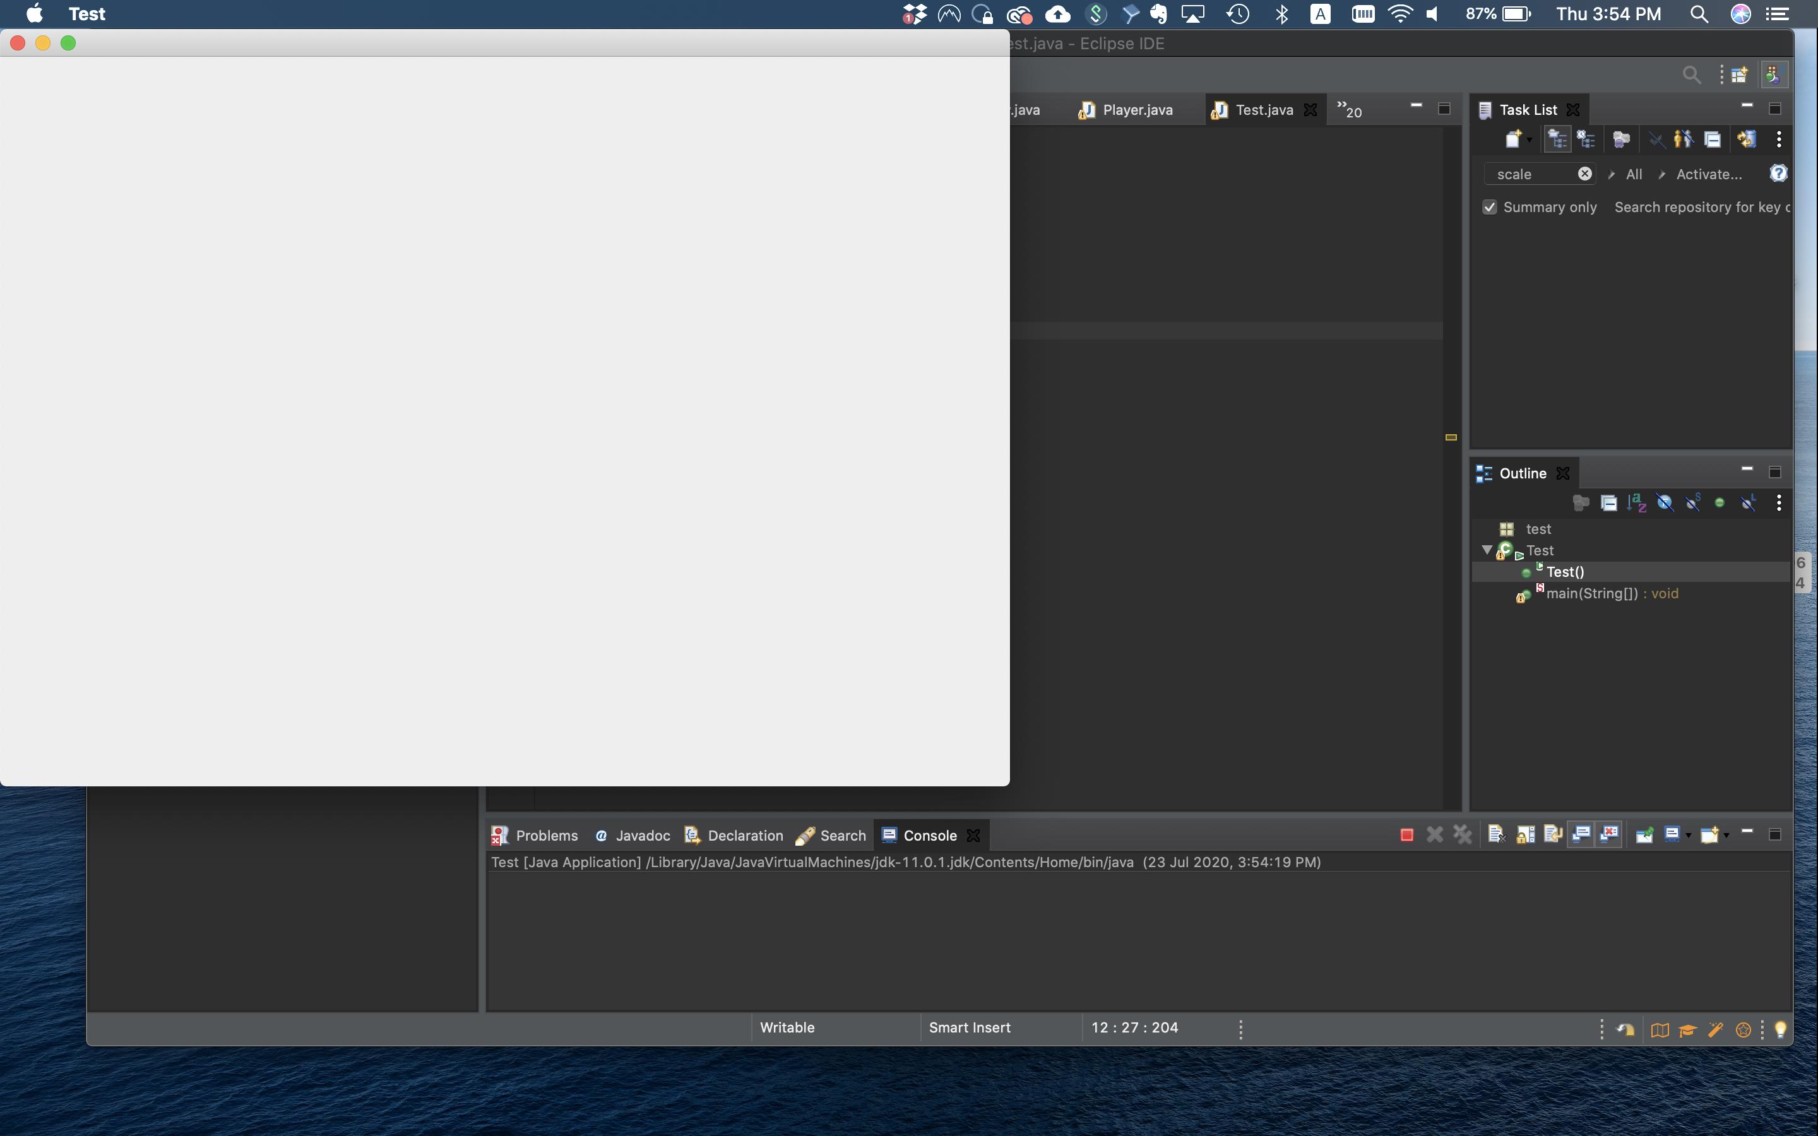
Task: Open the New Task dropdown arrow
Action: pos(1529,141)
